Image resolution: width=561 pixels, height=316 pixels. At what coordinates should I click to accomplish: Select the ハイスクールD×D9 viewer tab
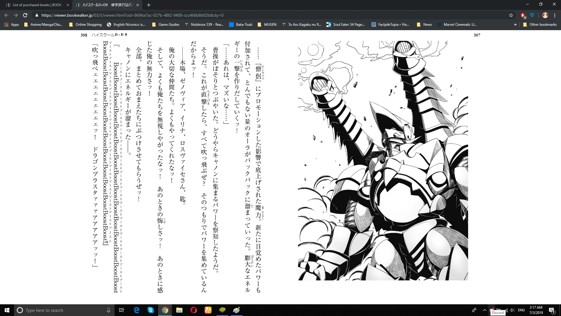(107, 5)
